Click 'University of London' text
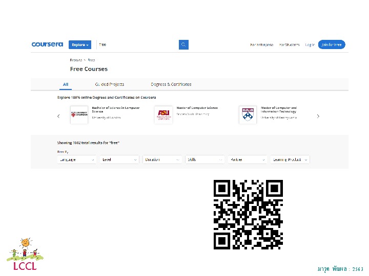Viewport: 369px width, 276px height. point(106,118)
